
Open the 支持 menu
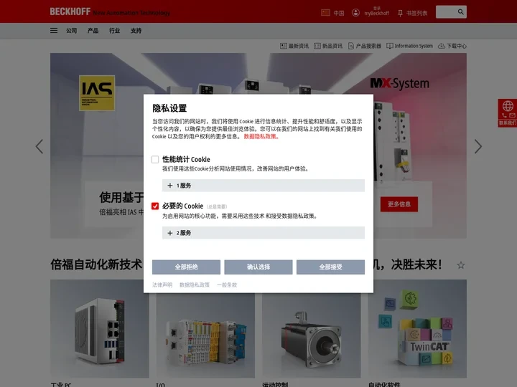(x=136, y=31)
